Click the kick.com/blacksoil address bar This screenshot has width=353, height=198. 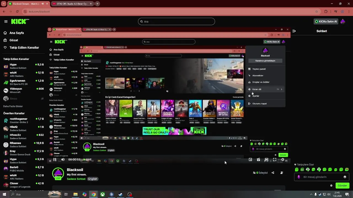click(x=171, y=12)
